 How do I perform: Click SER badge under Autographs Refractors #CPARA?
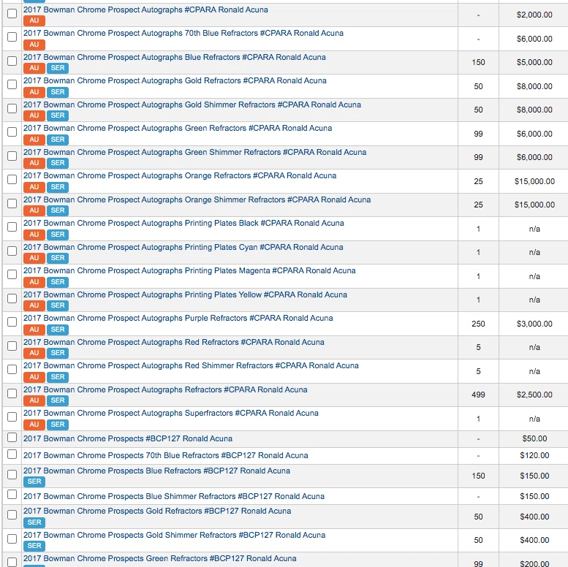click(58, 400)
